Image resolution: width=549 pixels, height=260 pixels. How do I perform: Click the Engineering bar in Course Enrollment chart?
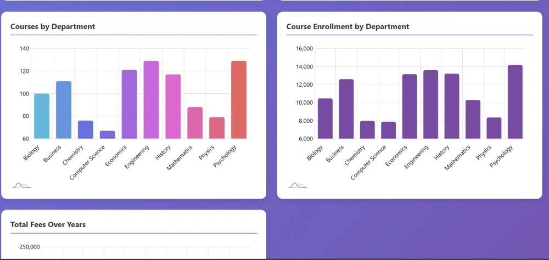(x=430, y=104)
